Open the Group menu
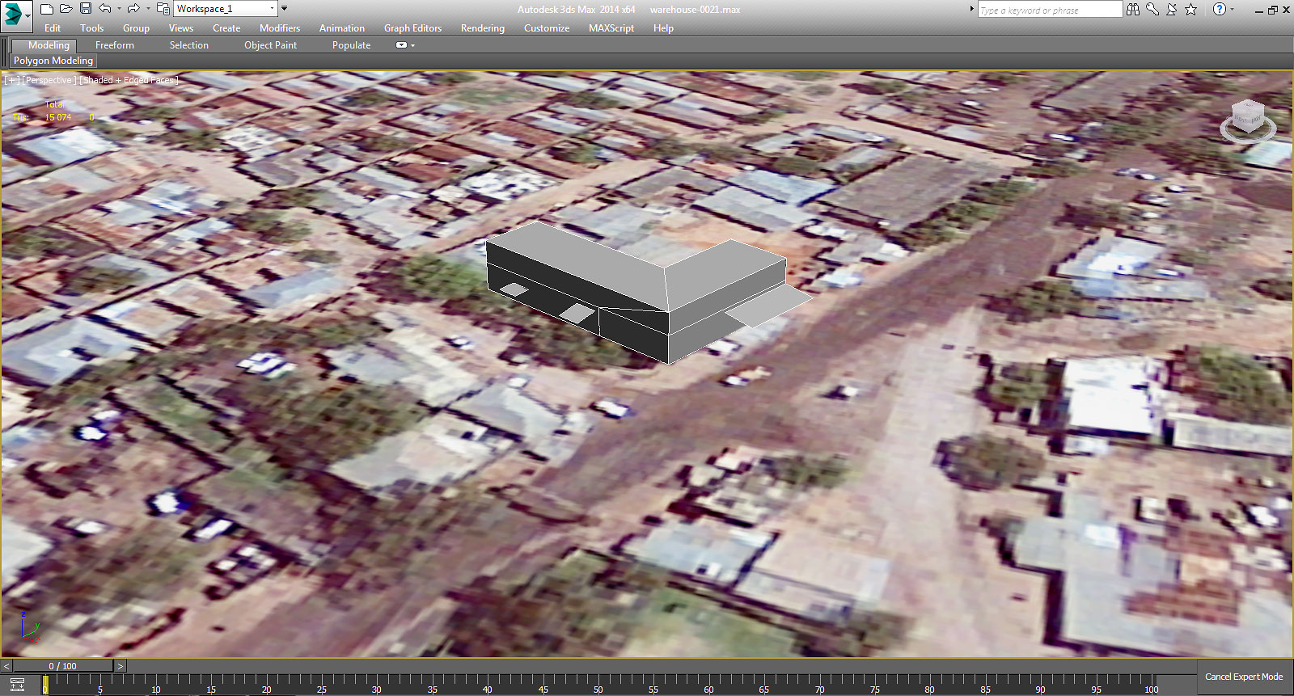The width and height of the screenshot is (1294, 696). tap(136, 28)
